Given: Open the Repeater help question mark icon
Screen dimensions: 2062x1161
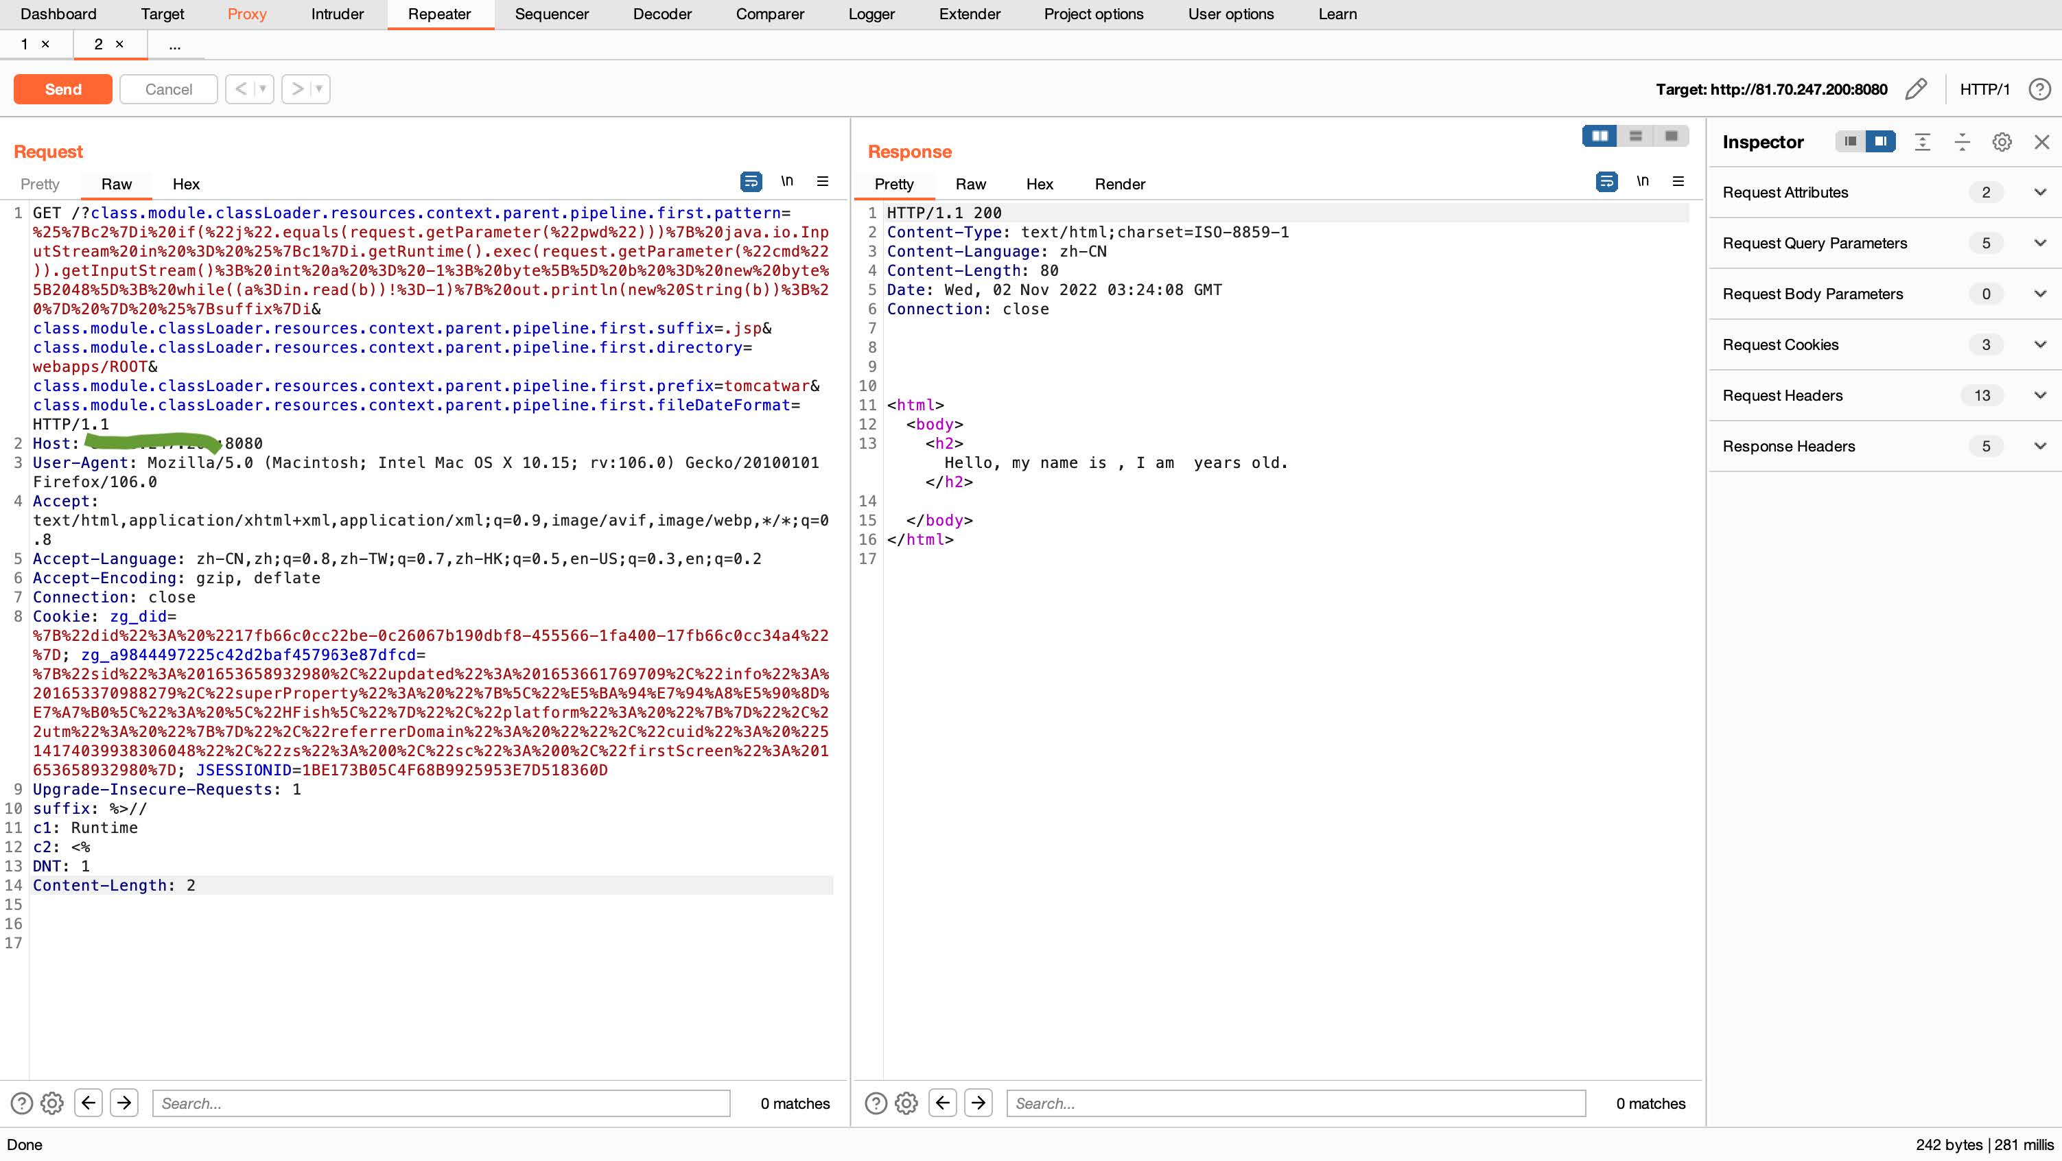Looking at the screenshot, I should pos(2039,89).
